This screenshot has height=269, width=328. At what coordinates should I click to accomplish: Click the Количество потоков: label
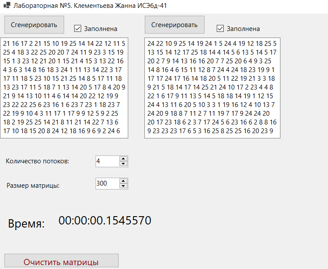coord(38,161)
